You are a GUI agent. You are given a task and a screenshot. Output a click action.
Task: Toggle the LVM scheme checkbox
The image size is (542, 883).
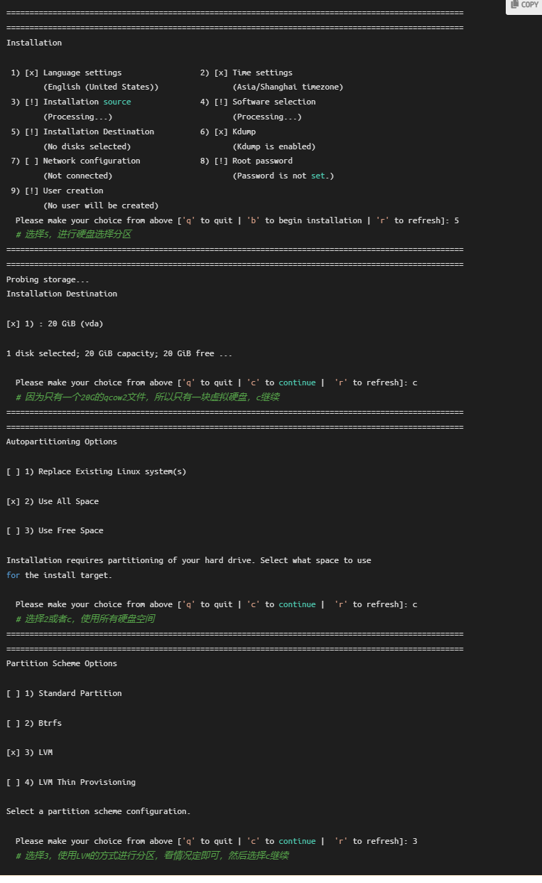coord(13,752)
